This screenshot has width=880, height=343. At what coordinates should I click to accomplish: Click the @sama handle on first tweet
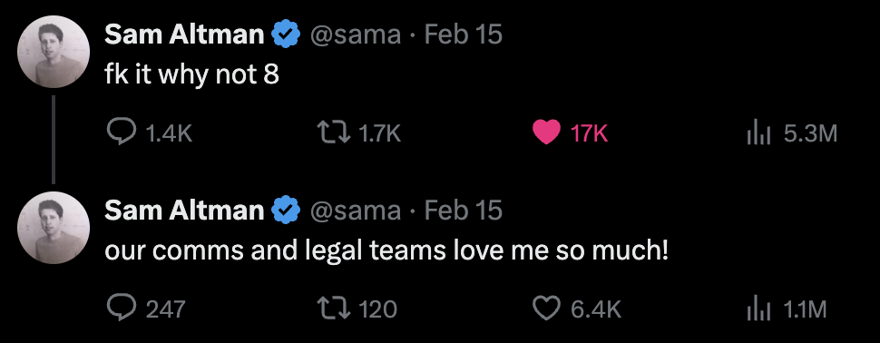[356, 35]
